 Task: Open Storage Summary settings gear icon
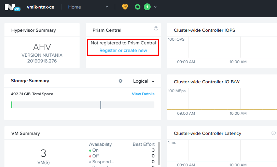click(121, 81)
